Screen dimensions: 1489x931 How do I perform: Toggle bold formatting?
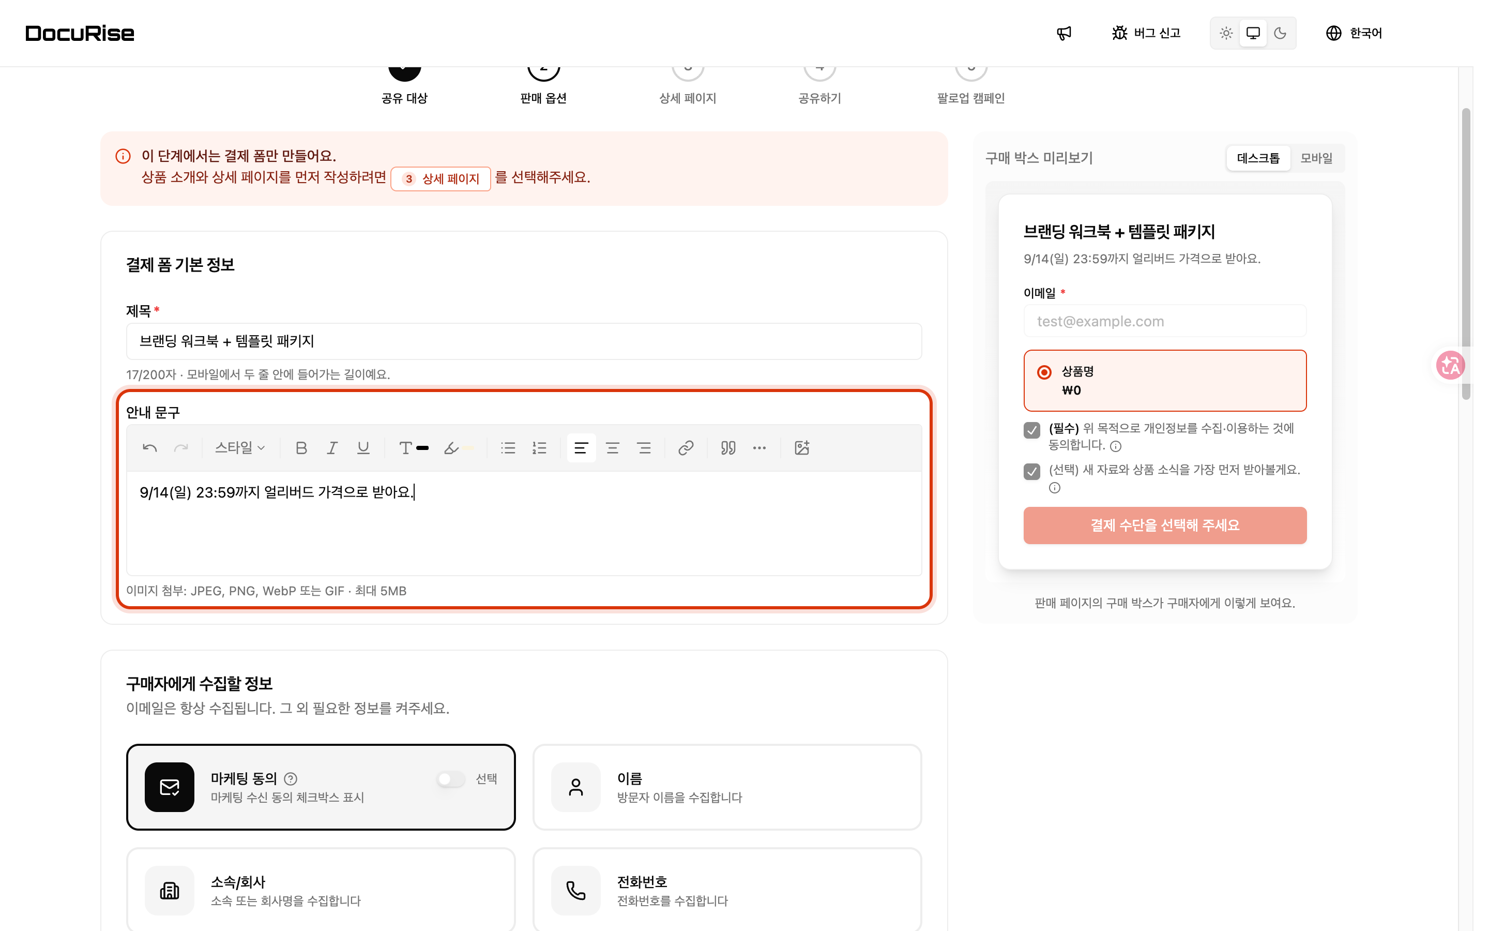tap(301, 447)
